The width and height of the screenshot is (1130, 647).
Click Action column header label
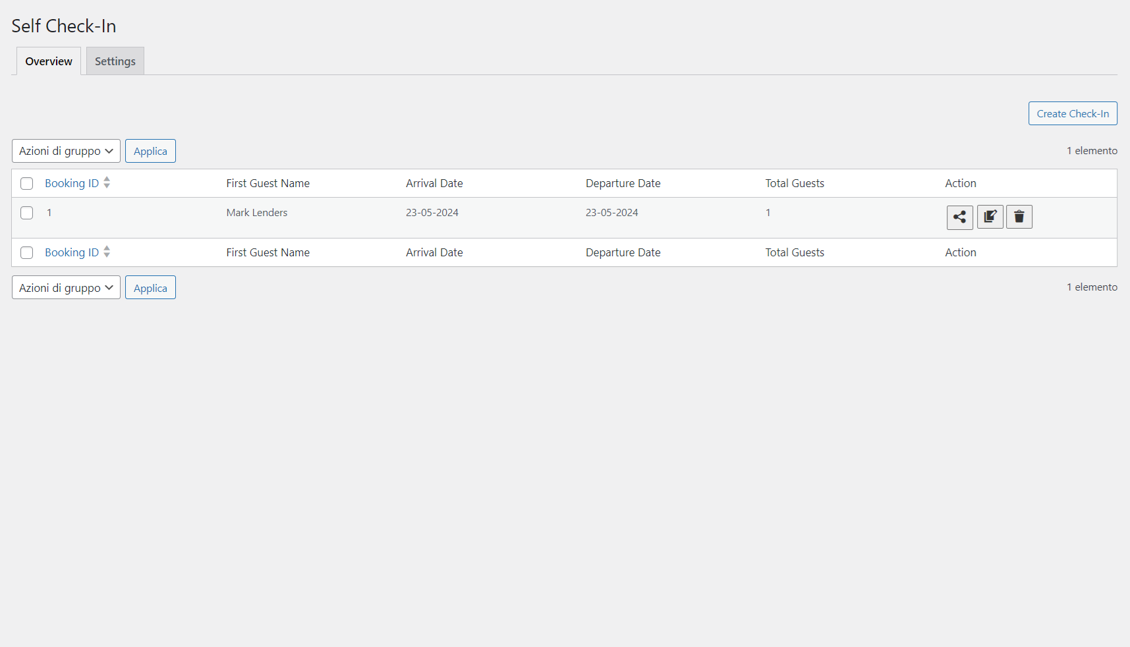pos(961,183)
